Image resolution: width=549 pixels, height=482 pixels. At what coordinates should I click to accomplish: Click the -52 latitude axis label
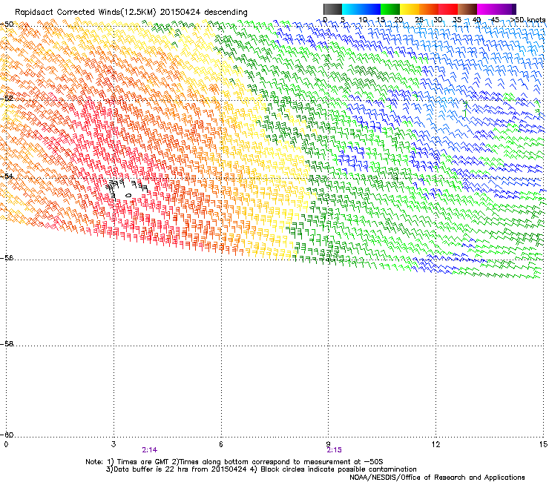tap(7, 99)
